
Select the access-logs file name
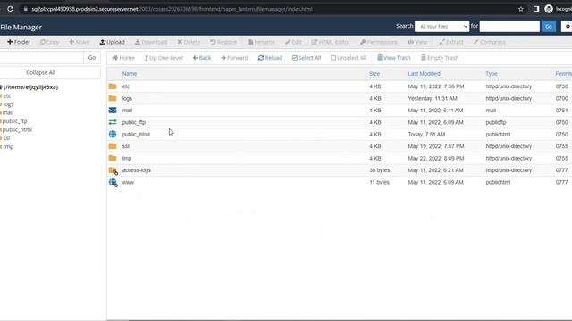(137, 170)
